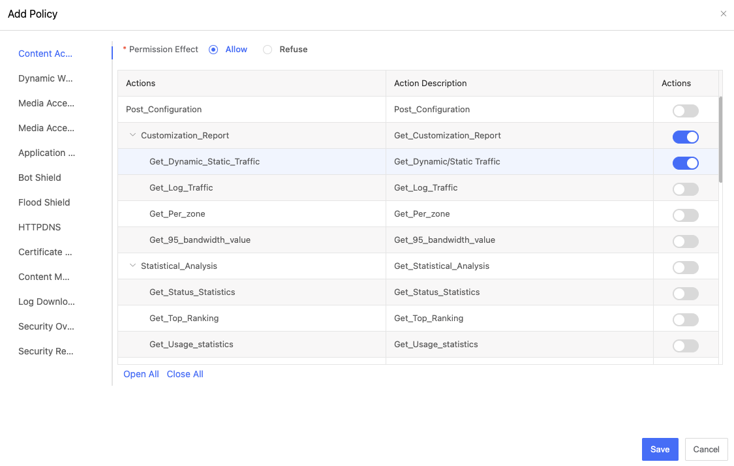This screenshot has height=466, width=734.
Task: Enable the Get_Log_Traffic switch
Action: click(685, 189)
